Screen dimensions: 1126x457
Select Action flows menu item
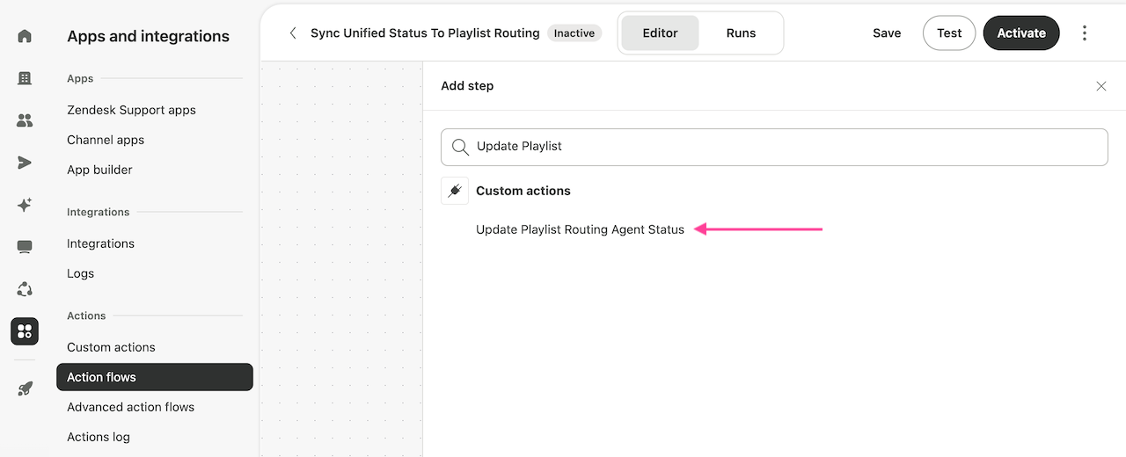[x=155, y=377]
